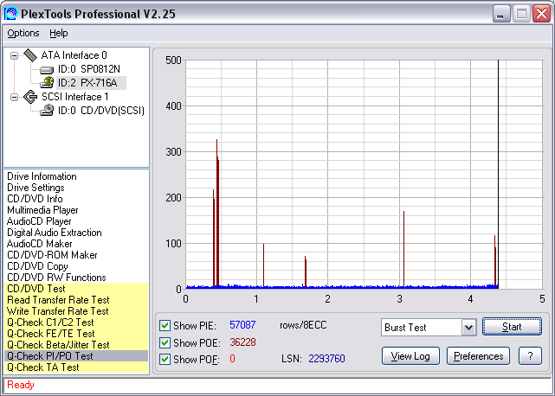Select Read Transfer Rate Test

76,300
